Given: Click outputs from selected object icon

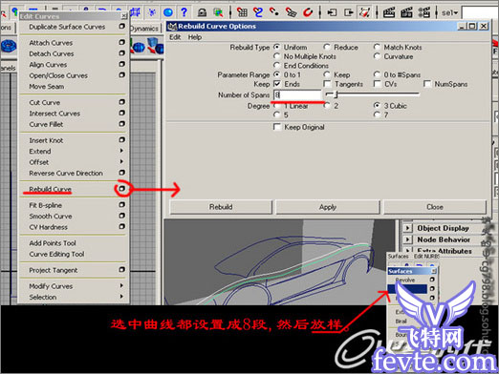Looking at the screenshot, I should point(349,12).
